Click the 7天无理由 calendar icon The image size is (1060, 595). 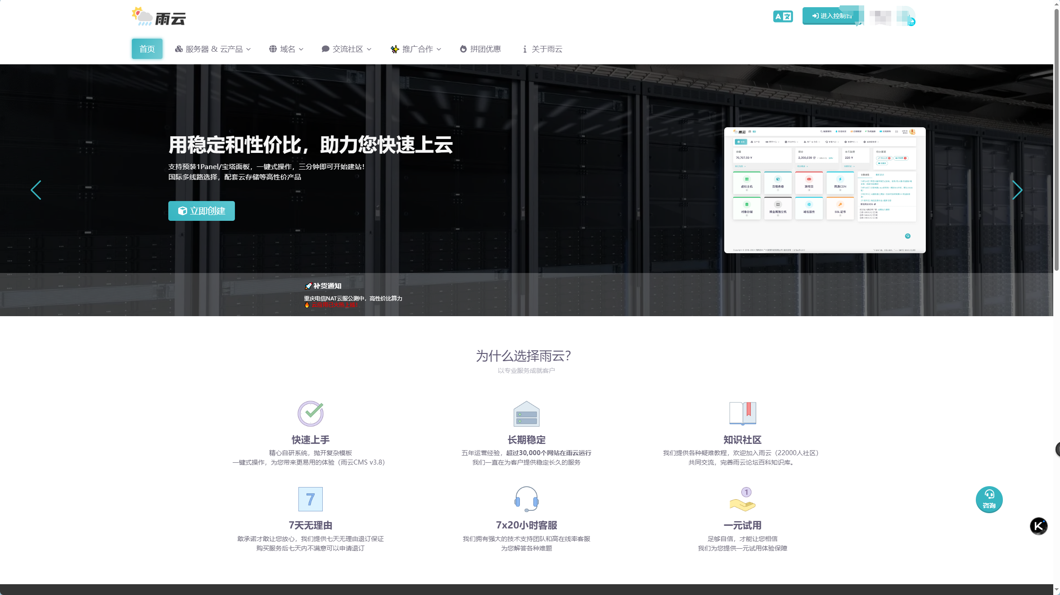point(311,499)
